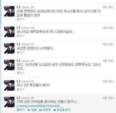Image resolution: width=116 pixels, height=113 pixels.
Task: Click the 9월 30일 timestamp of last tweet
Action: point(108,98)
